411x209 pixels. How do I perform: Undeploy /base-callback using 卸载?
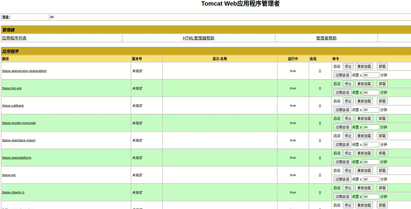pos(382,101)
